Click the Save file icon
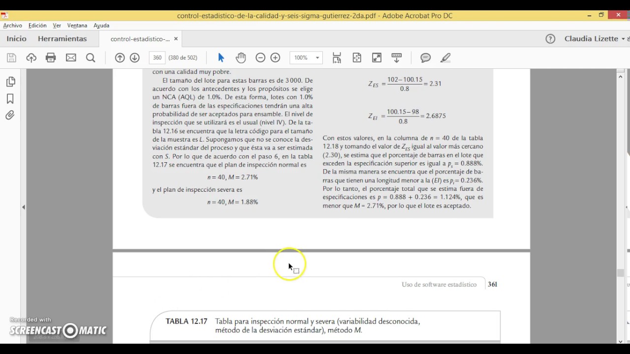 pos(11,58)
